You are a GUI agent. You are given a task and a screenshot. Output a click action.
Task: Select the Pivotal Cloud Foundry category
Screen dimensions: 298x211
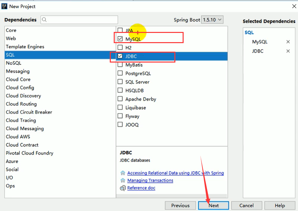click(x=60, y=153)
